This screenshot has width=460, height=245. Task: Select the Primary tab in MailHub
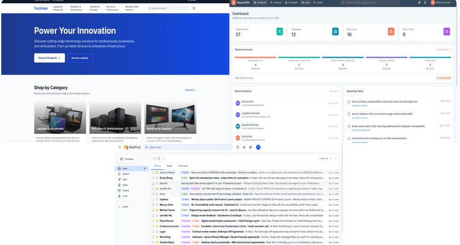pyautogui.click(x=157, y=166)
